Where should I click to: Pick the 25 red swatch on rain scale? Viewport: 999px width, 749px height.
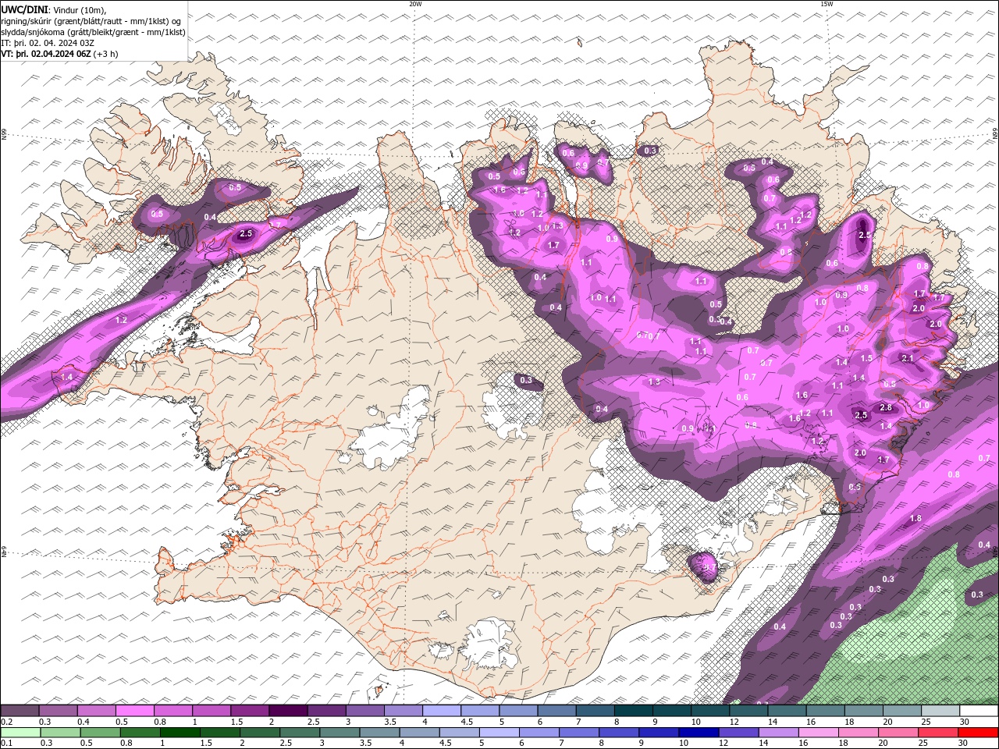click(938, 733)
